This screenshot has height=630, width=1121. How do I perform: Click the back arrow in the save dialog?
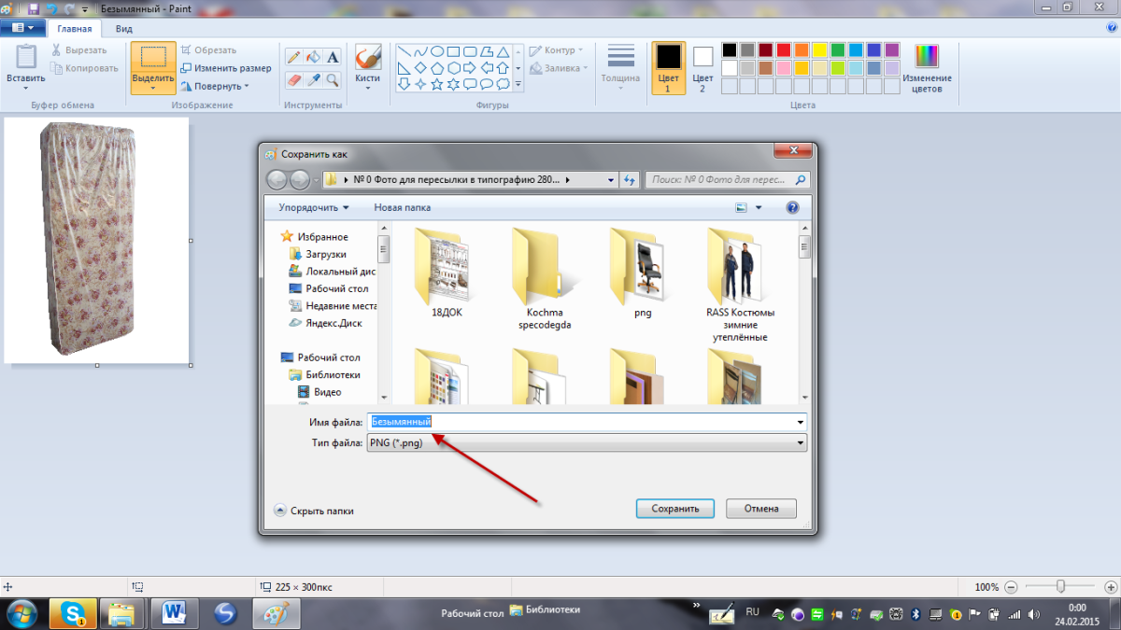(x=277, y=180)
